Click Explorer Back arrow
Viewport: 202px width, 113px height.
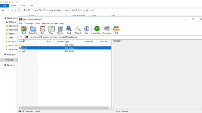click(3, 10)
